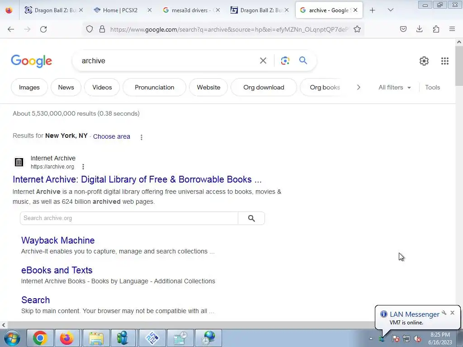Filter results by News
This screenshot has width=463, height=347.
tap(66, 87)
